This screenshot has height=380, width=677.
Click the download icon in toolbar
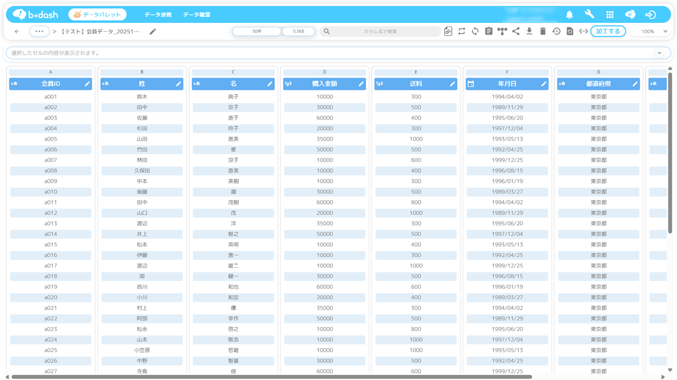529,31
